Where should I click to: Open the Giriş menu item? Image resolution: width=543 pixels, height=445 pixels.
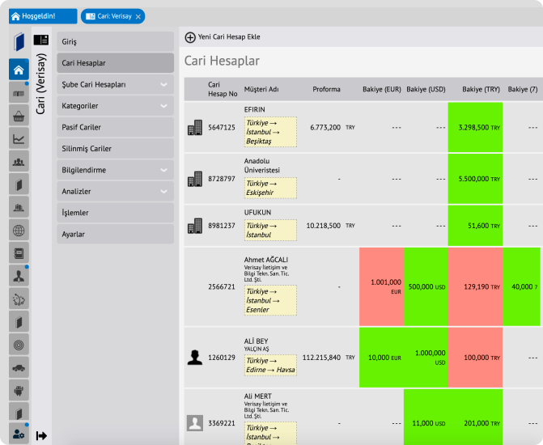116,41
